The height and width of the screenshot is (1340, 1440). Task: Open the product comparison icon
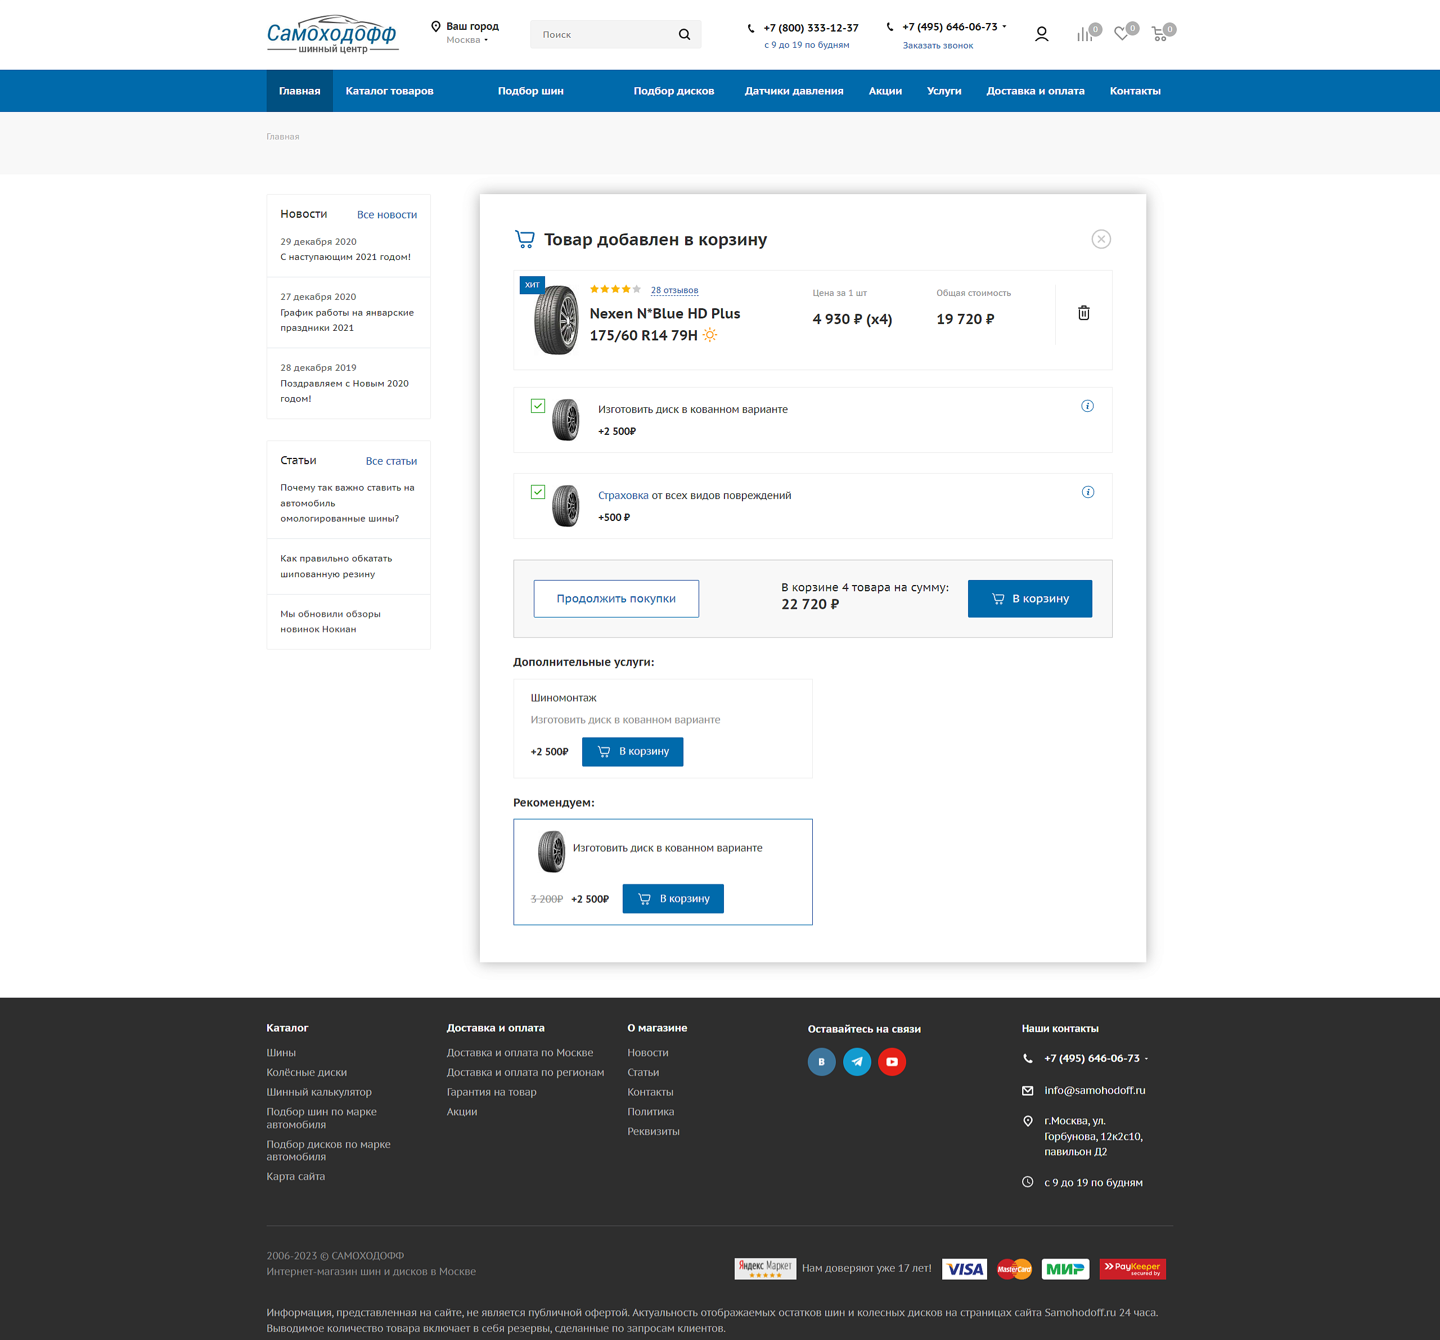pyautogui.click(x=1084, y=34)
